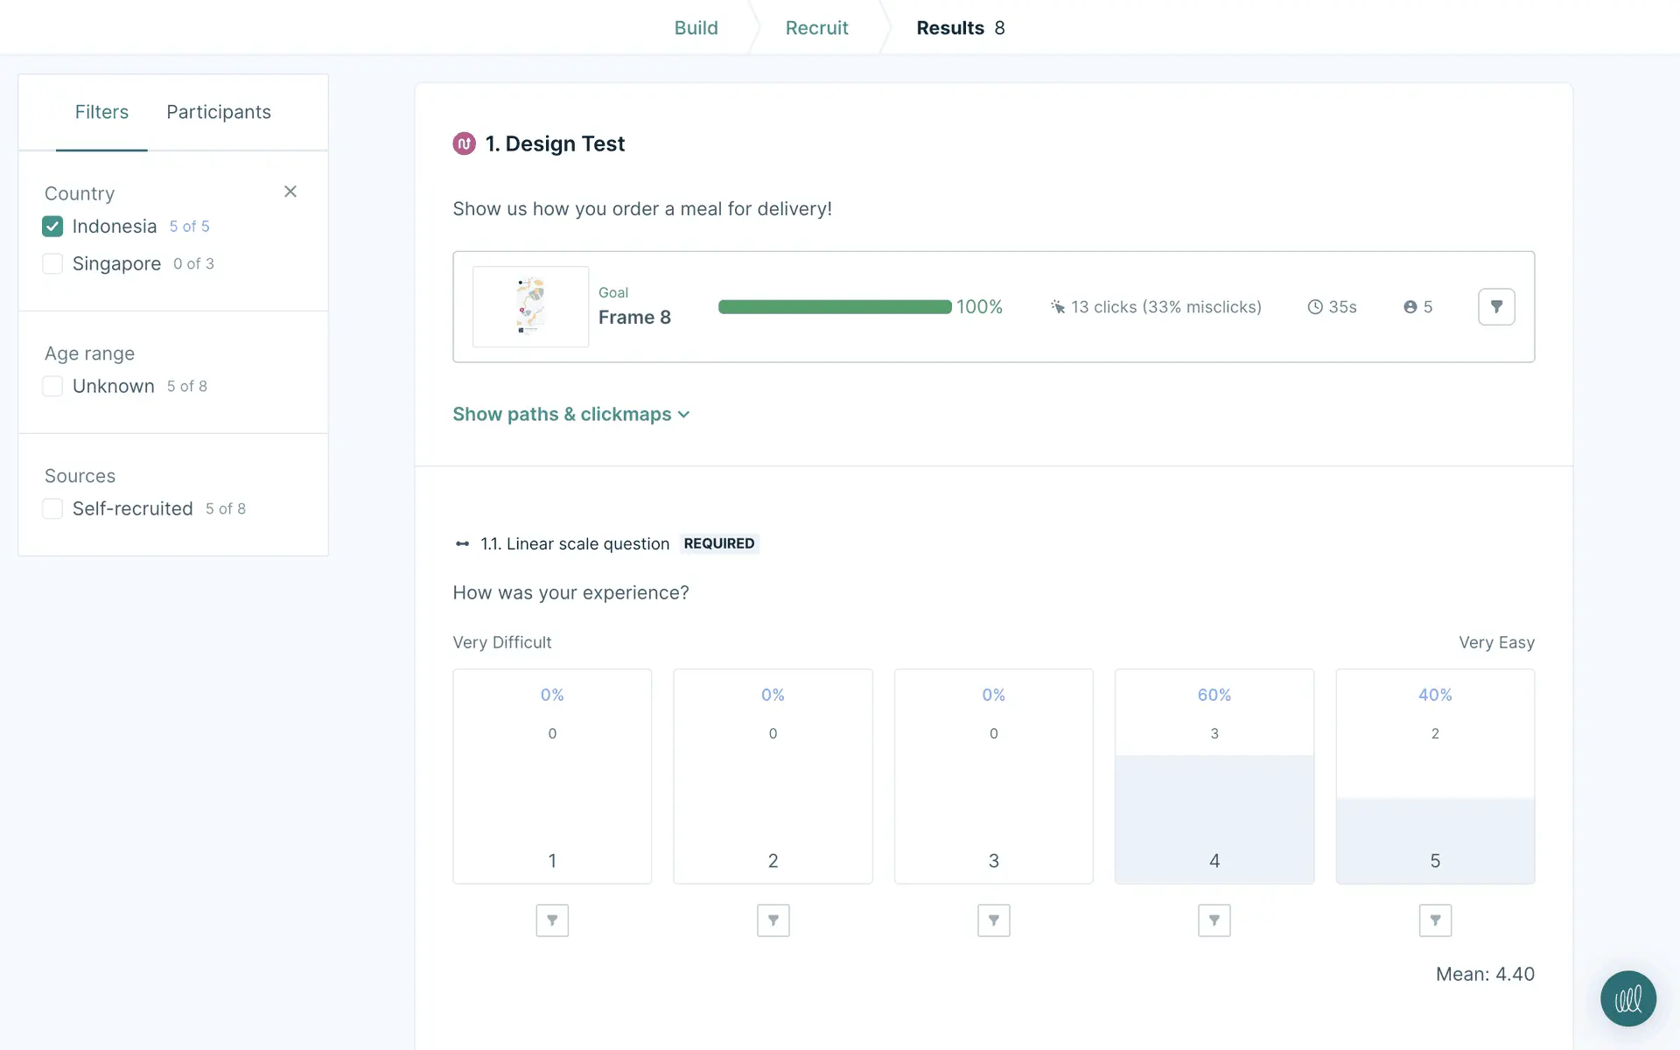Click filter icon on Frame 8 goal row
The width and height of the screenshot is (1680, 1050).
pyautogui.click(x=1496, y=307)
